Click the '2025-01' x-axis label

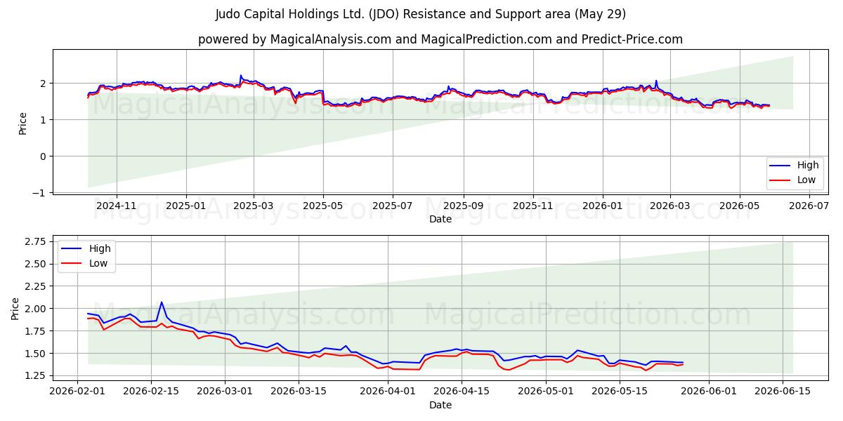coord(186,206)
